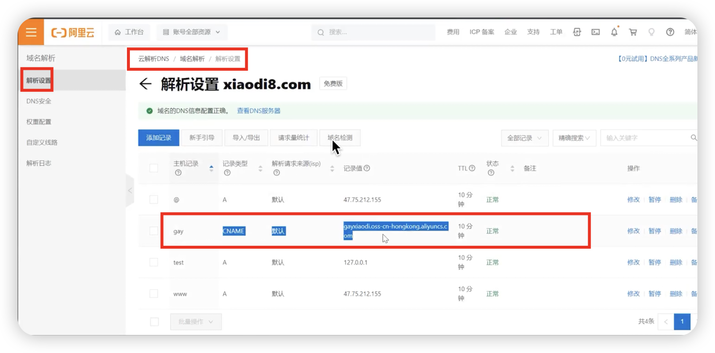Open 账号全部资源 dropdown
The width and height of the screenshot is (715, 353).
[192, 32]
